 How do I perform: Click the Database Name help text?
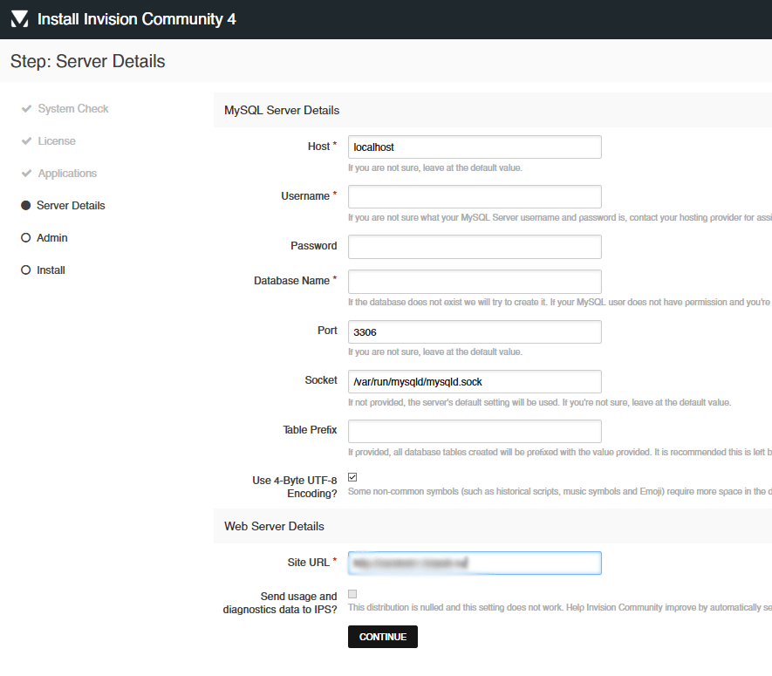(x=560, y=303)
